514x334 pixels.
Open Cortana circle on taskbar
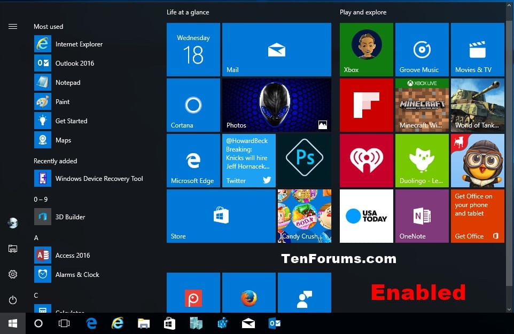click(38, 323)
